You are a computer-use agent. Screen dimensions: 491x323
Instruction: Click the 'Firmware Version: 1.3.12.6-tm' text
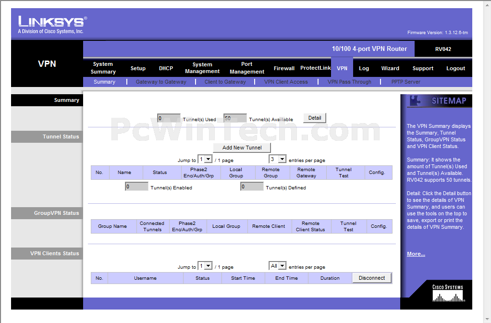(x=438, y=33)
